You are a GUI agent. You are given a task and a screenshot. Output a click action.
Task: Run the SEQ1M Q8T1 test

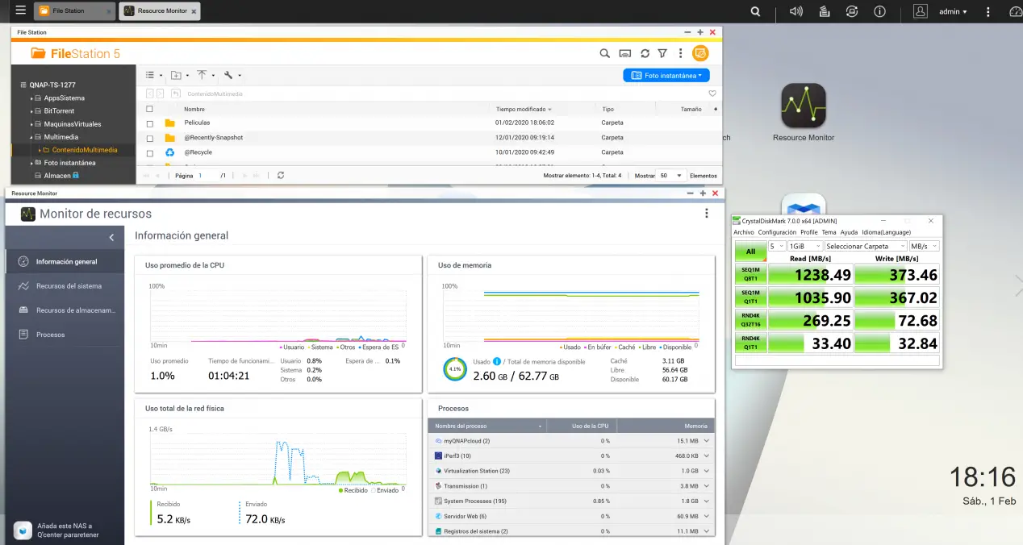coord(750,275)
